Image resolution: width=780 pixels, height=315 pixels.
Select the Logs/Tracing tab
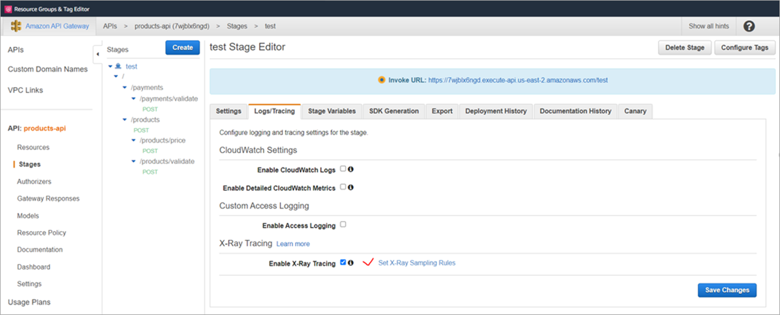[274, 111]
